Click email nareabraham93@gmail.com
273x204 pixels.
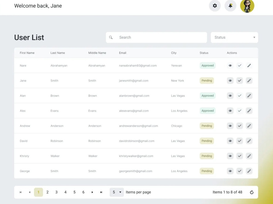click(138, 66)
